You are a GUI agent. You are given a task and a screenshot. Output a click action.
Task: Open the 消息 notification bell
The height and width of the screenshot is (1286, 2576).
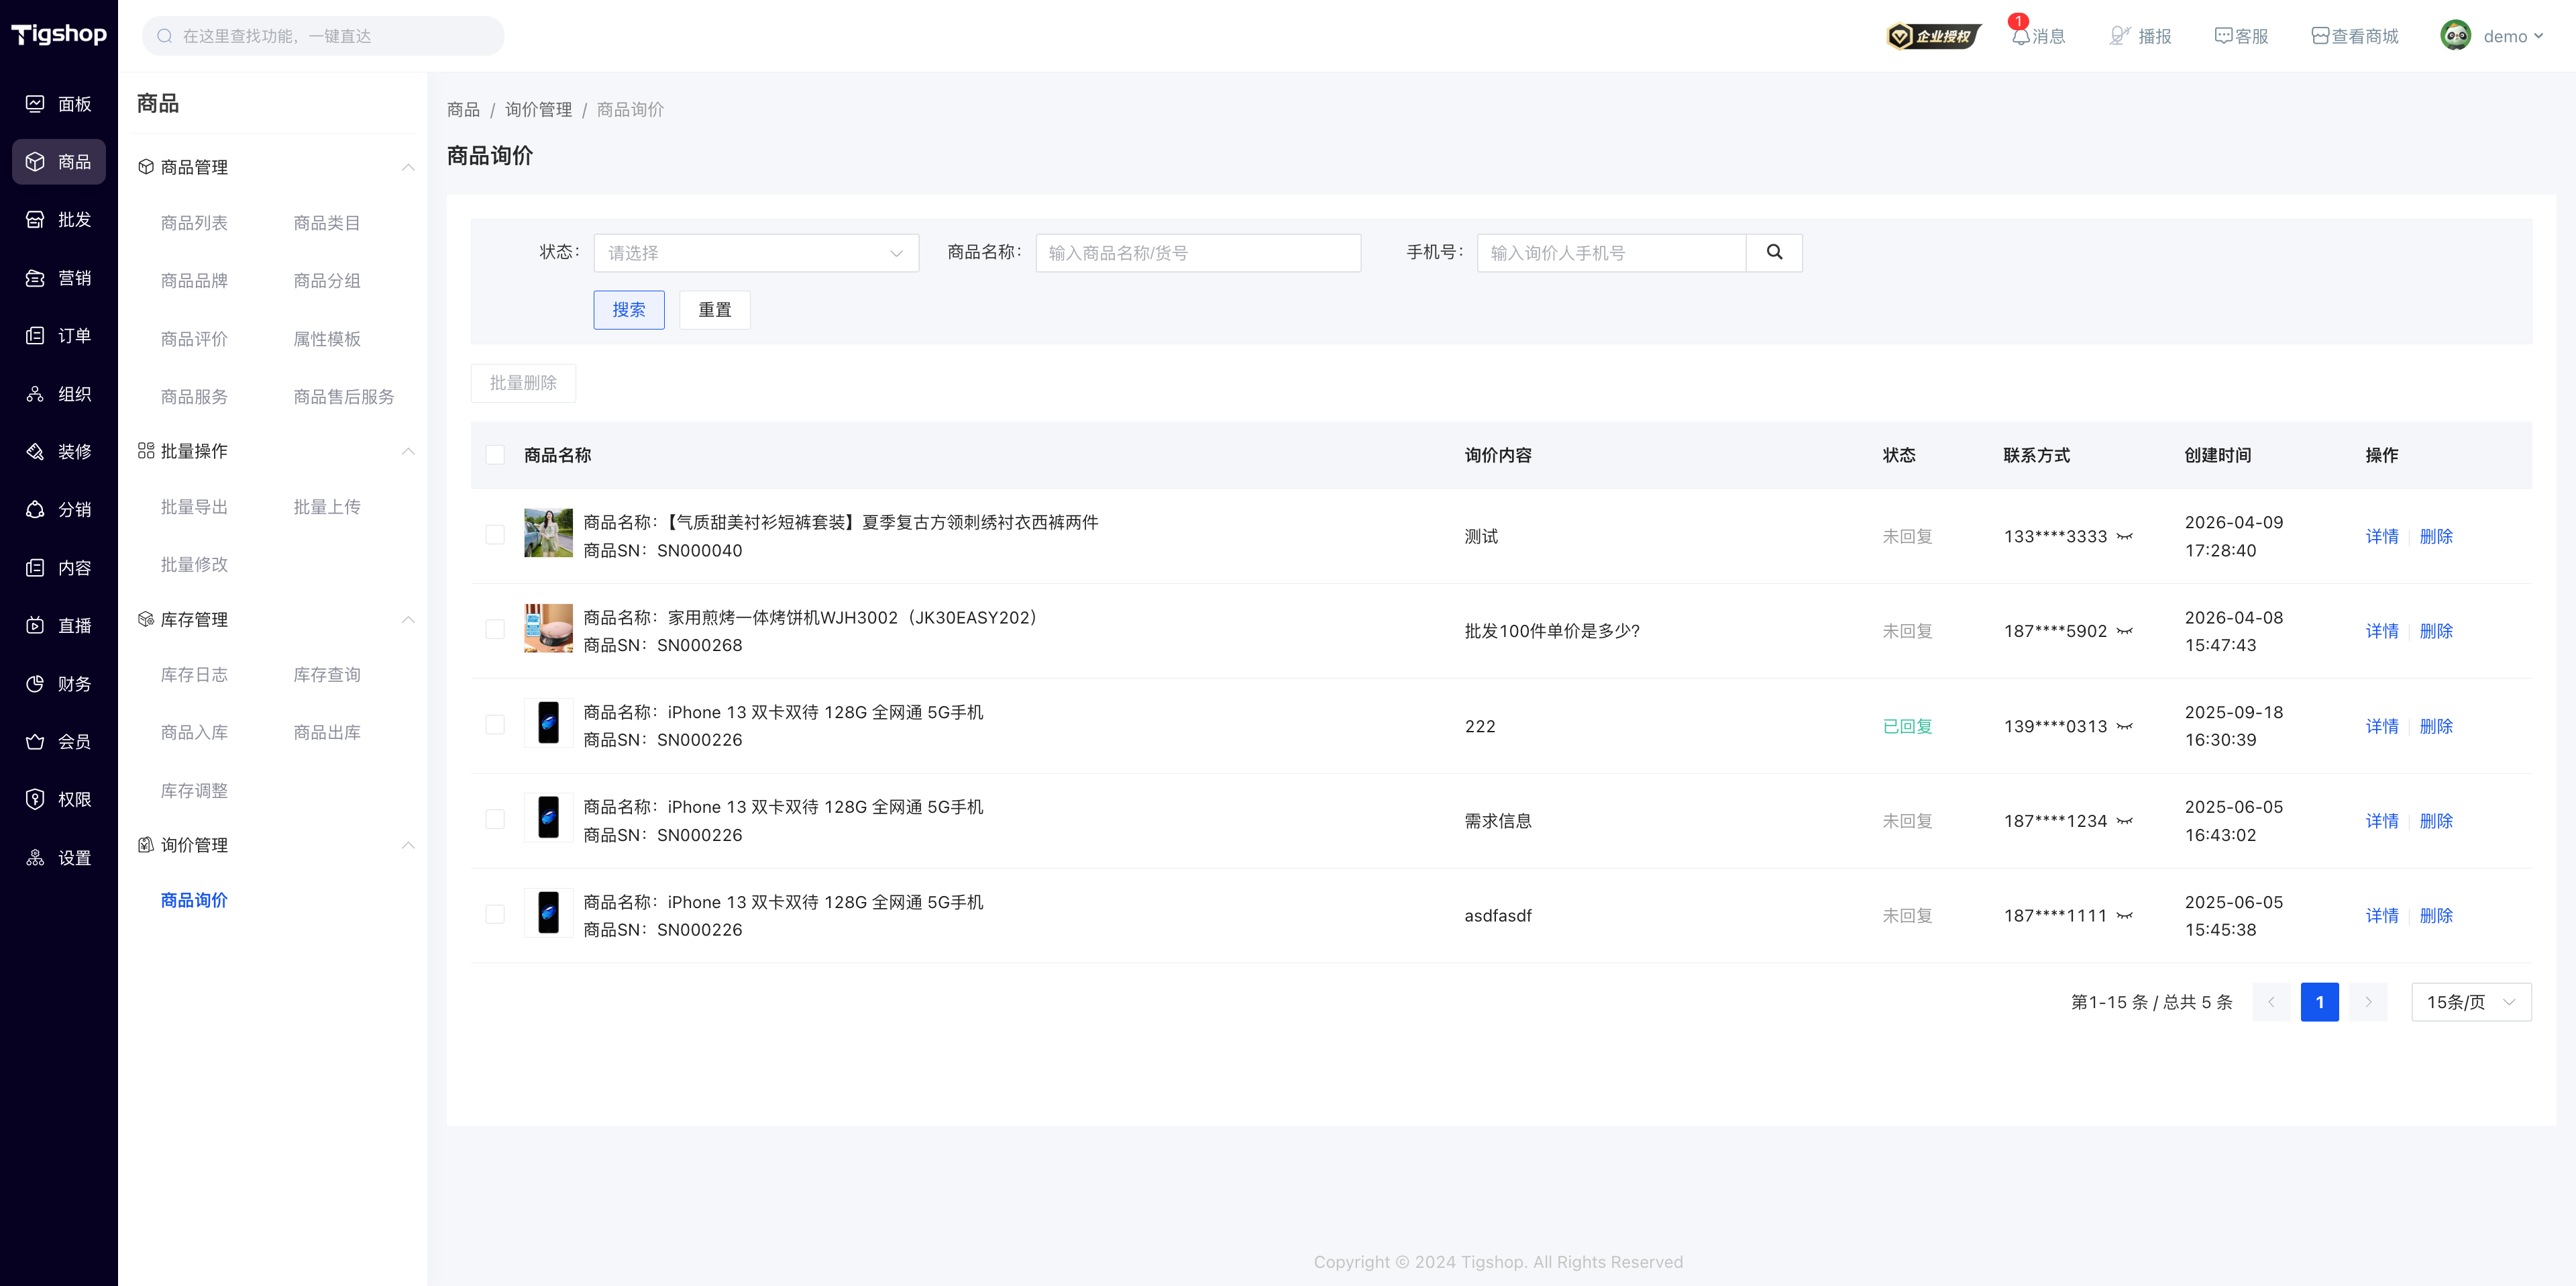tap(2020, 36)
